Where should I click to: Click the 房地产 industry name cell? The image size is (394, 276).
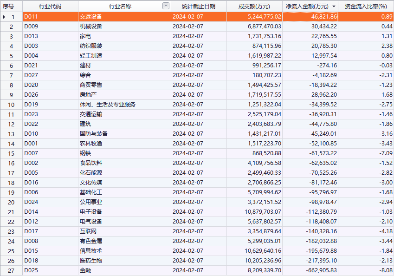88,95
